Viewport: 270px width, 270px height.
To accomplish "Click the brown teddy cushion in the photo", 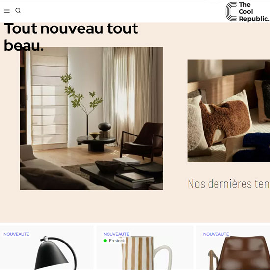I will coord(225,121).
